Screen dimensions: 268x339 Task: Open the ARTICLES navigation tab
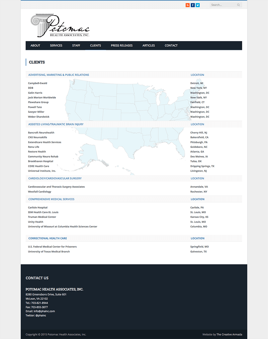[149, 45]
